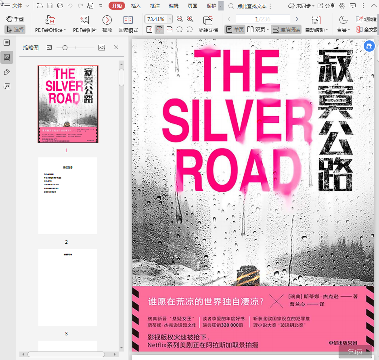379x360 pixels.
Task: Switch to the 页面 tab
Action: (x=193, y=6)
